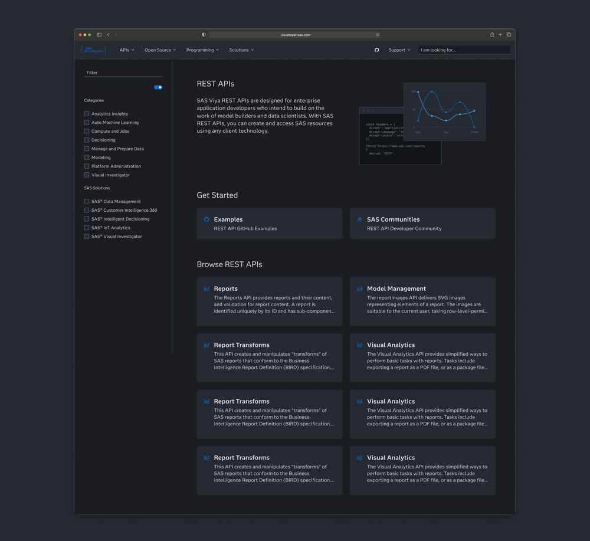The height and width of the screenshot is (541, 590).
Task: Tick the Visual Investigator category checkbox
Action: [x=87, y=175]
